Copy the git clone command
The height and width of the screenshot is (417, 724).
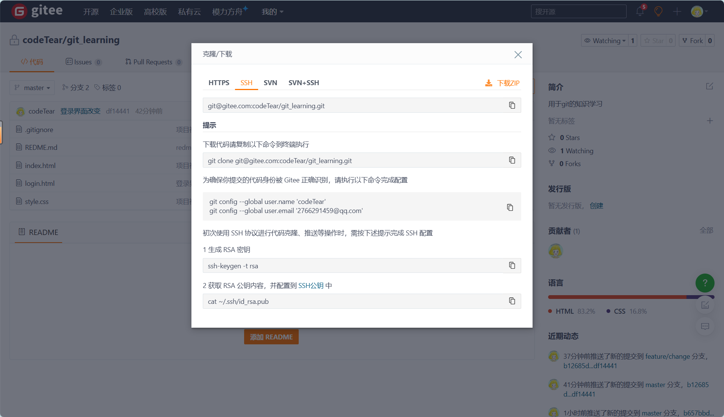[x=512, y=160]
